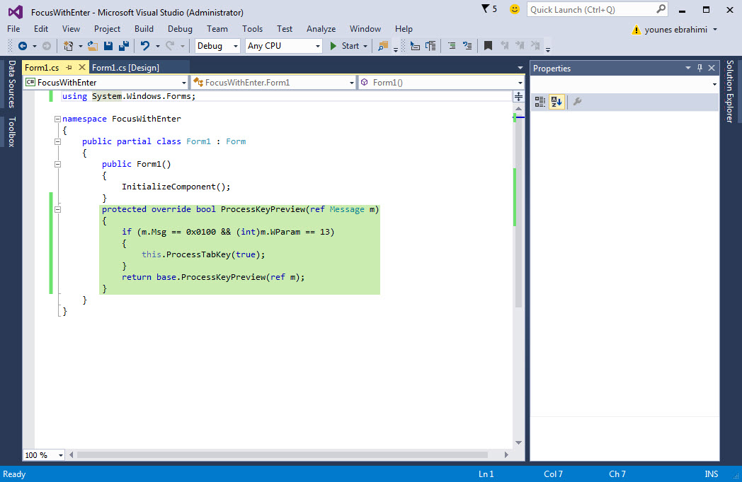Click the Navigate Backward arrow icon
This screenshot has height=482, width=742.
[x=23, y=46]
